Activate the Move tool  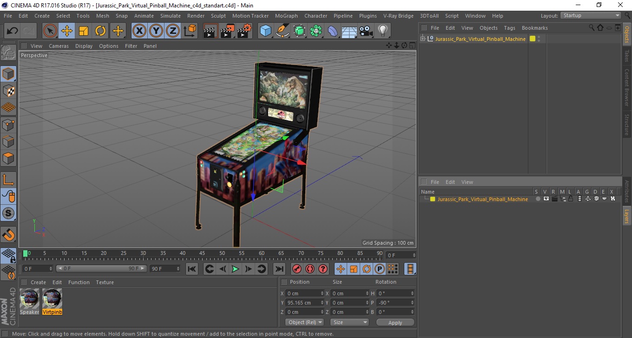pos(67,31)
